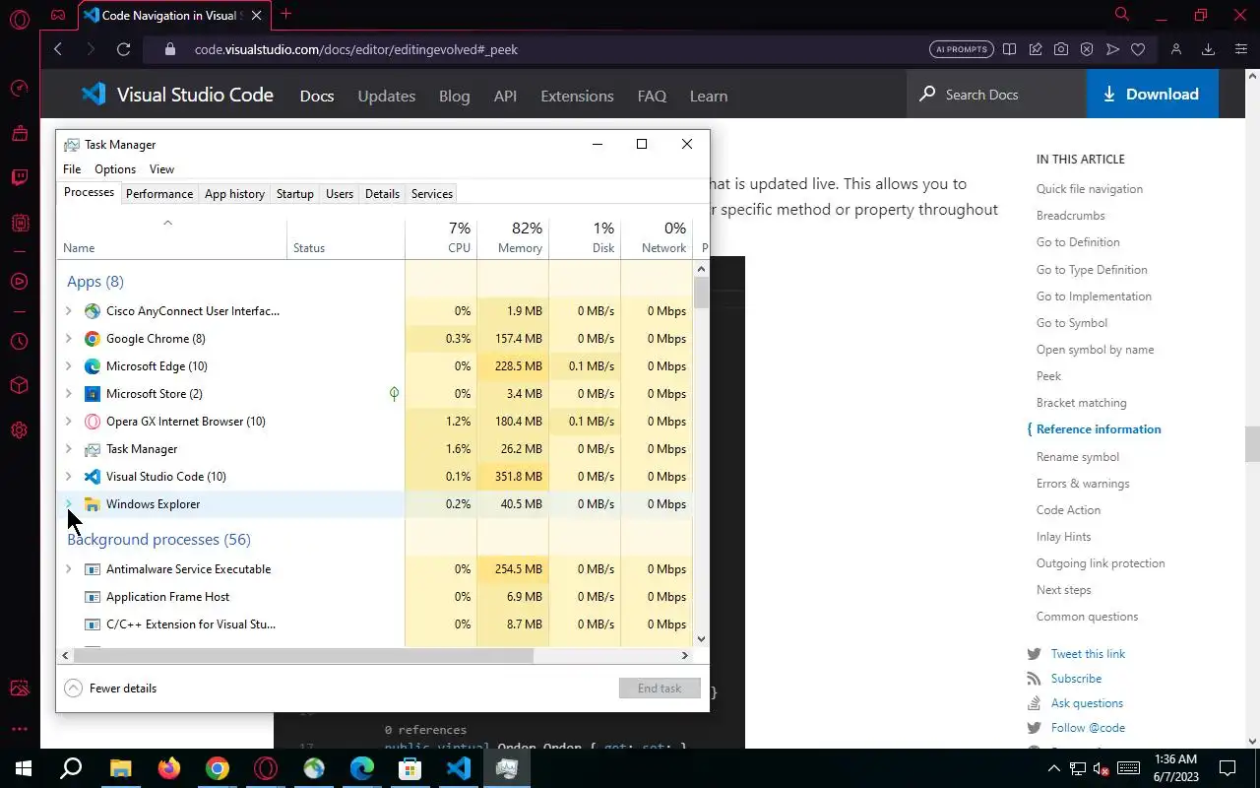Viewport: 1260px width, 788px height.
Task: Expand Visual Studio Code (10) process group
Action: pyautogui.click(x=68, y=476)
